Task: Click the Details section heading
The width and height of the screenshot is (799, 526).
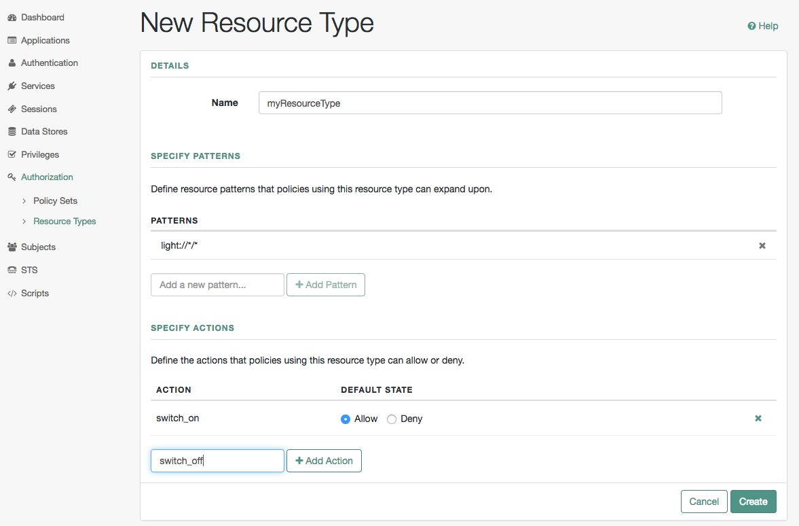Action: 170,66
